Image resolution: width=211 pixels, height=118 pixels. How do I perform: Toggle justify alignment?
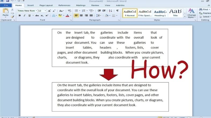[x=91, y=16]
